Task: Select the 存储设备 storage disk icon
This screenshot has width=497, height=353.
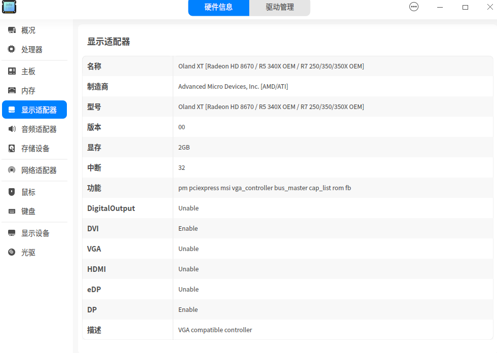Action: click(x=12, y=148)
